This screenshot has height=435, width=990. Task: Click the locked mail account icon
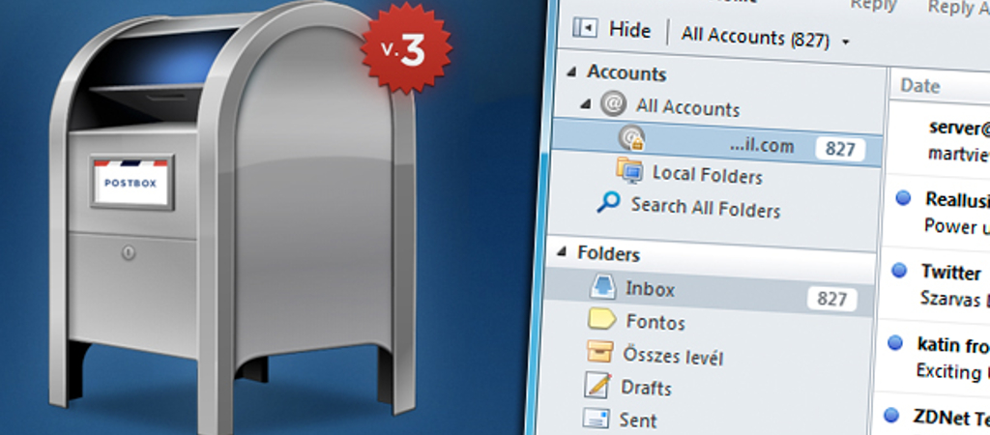pyautogui.click(x=630, y=138)
